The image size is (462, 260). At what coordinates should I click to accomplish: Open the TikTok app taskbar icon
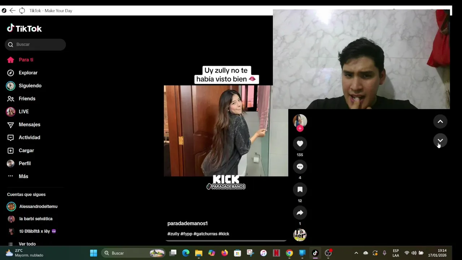[315, 253]
